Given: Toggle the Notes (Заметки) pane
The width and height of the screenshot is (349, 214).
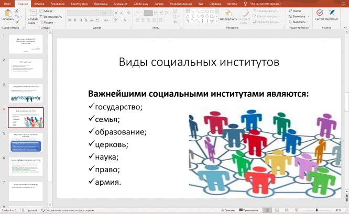Looking at the screenshot, I should click(228, 210).
